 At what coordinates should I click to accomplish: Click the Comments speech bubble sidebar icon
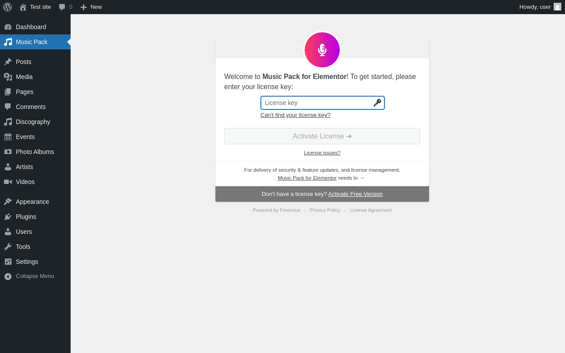click(x=8, y=107)
